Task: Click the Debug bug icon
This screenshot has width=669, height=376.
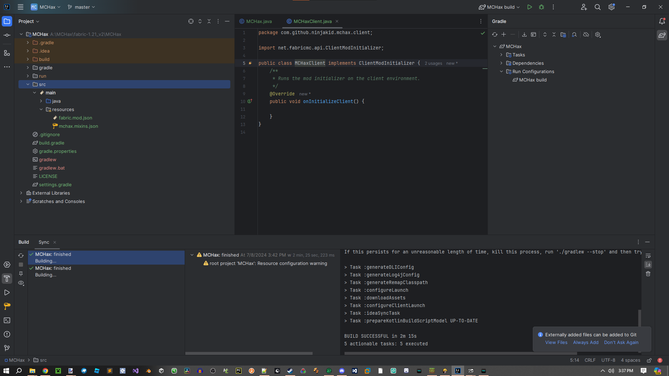Action: coord(541,7)
